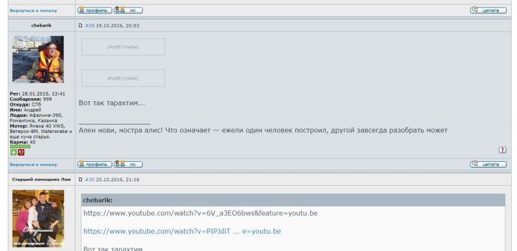Image resolution: width=517 pixels, height=251 pixels.
Task: Open chebarik's profile button
Action: [x=94, y=164]
